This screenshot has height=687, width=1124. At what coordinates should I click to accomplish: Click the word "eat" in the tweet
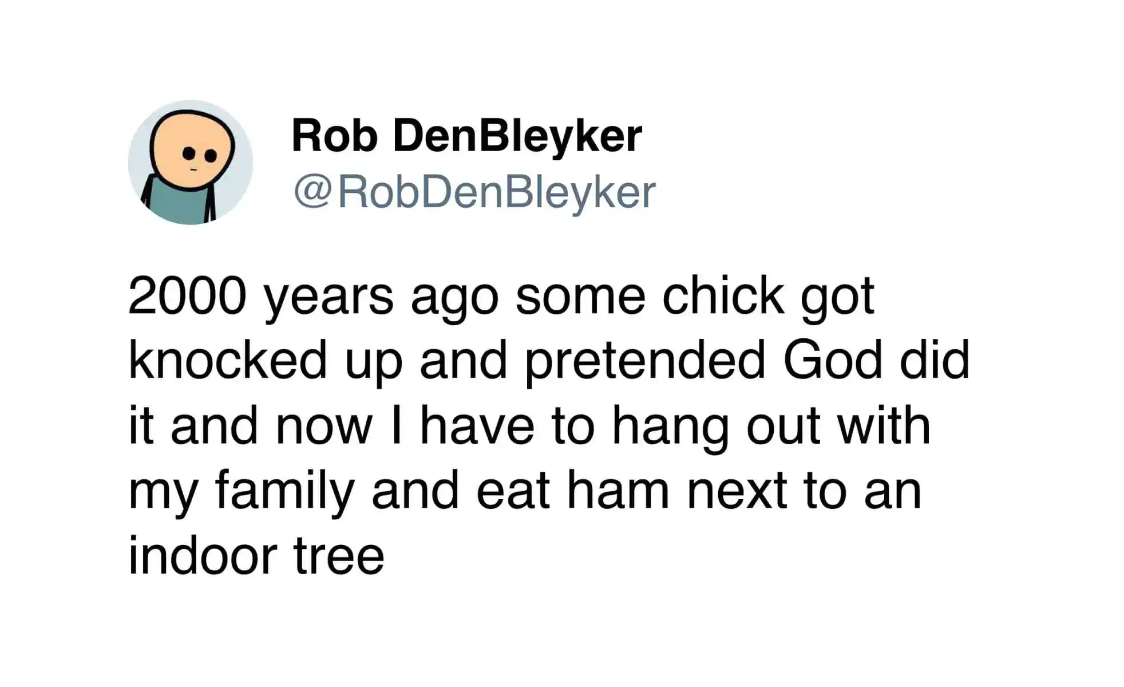point(513,491)
